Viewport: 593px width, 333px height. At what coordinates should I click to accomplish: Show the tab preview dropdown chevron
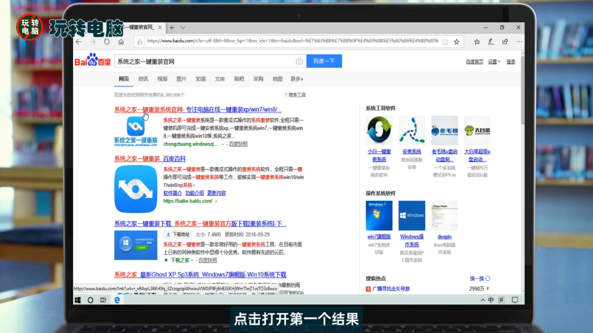(183, 28)
